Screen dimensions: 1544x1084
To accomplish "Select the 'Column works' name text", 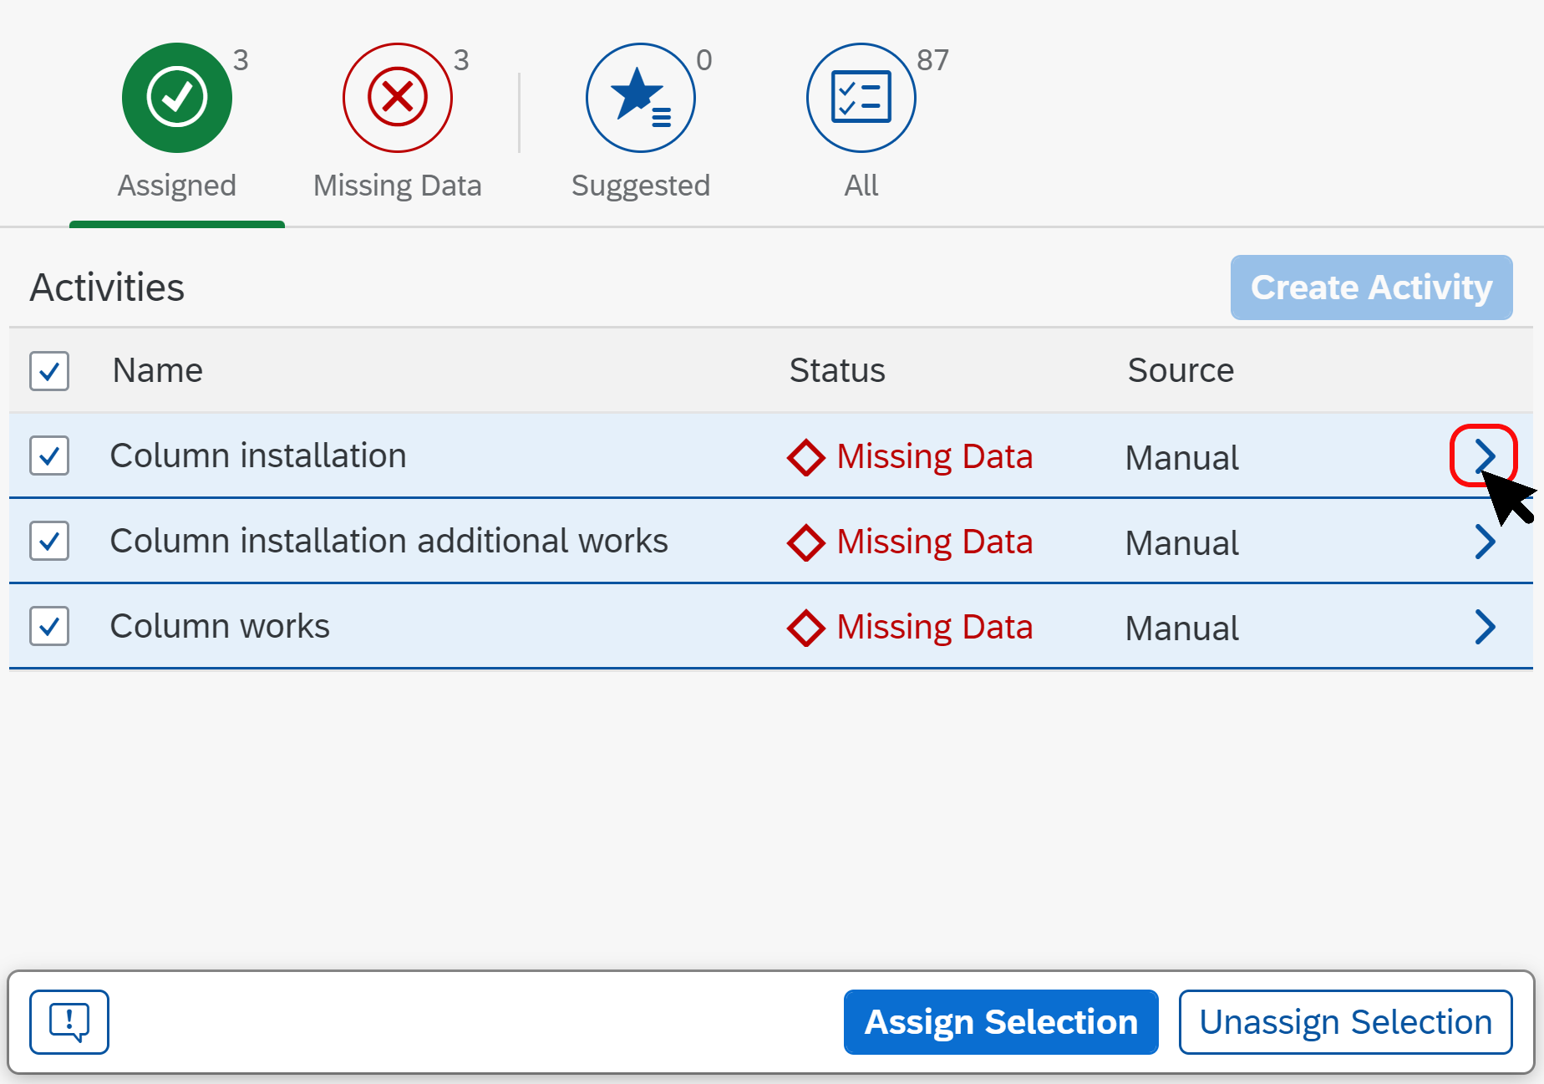I will click(x=220, y=626).
